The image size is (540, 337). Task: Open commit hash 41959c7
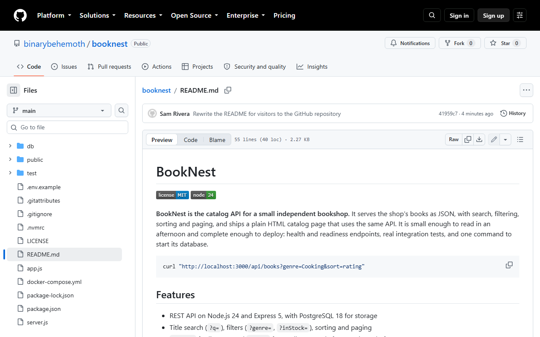point(448,114)
